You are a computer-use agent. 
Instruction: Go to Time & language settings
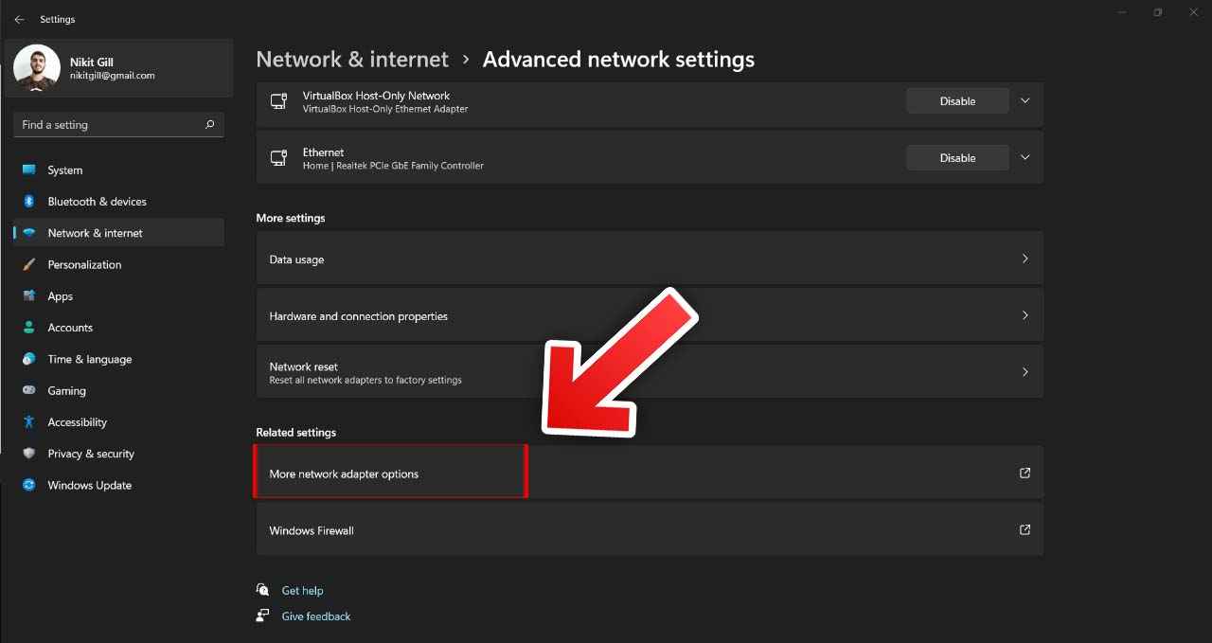coord(119,359)
